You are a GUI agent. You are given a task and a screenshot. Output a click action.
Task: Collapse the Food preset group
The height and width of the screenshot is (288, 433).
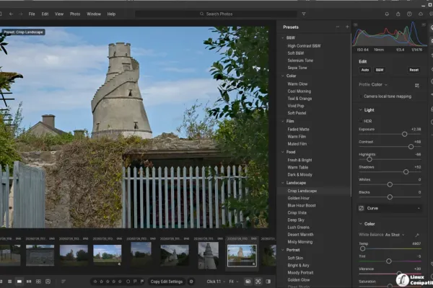point(282,152)
